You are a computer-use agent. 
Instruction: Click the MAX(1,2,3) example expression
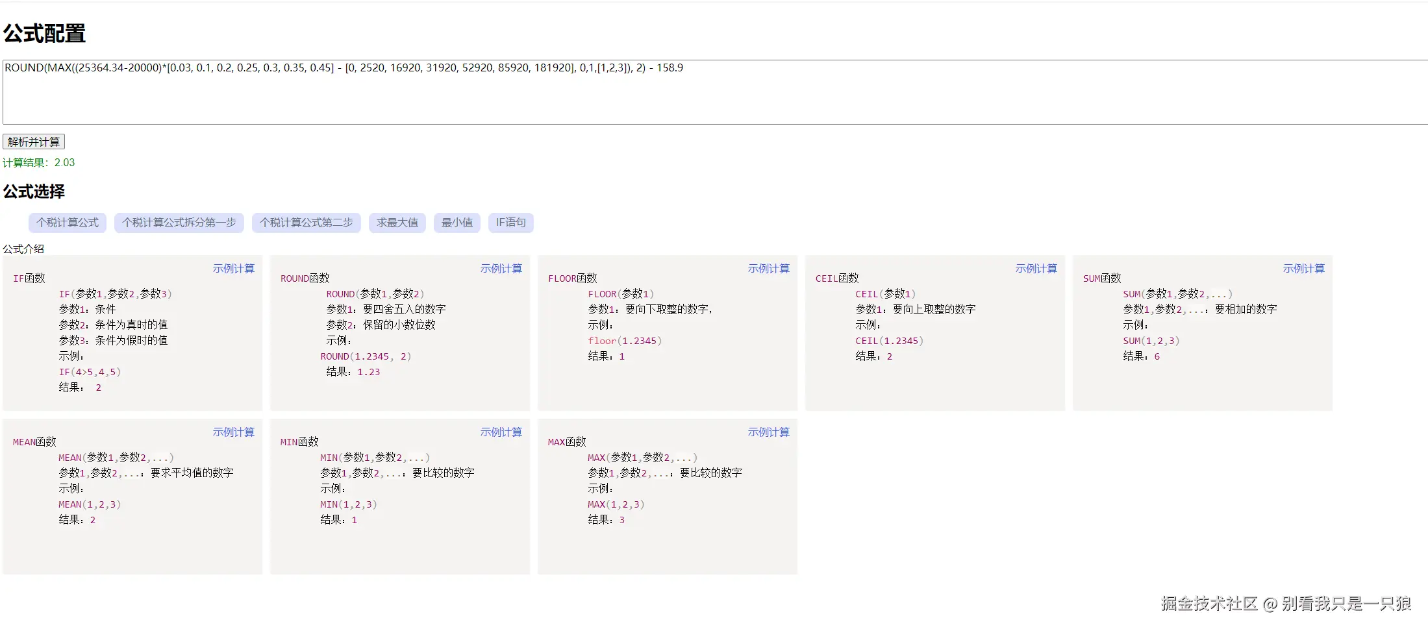(616, 504)
